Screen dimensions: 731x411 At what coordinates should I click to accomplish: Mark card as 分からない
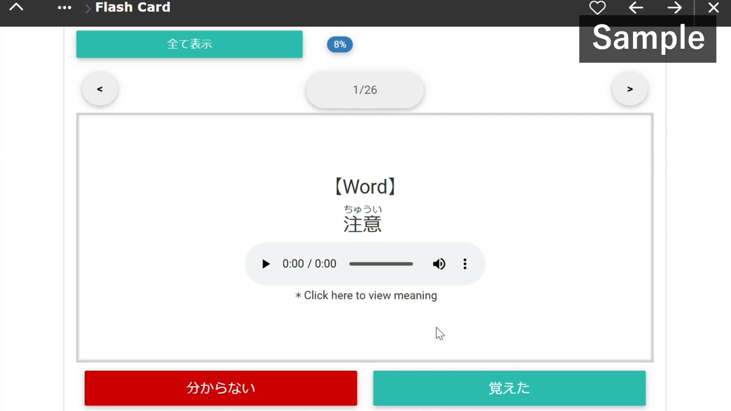221,388
